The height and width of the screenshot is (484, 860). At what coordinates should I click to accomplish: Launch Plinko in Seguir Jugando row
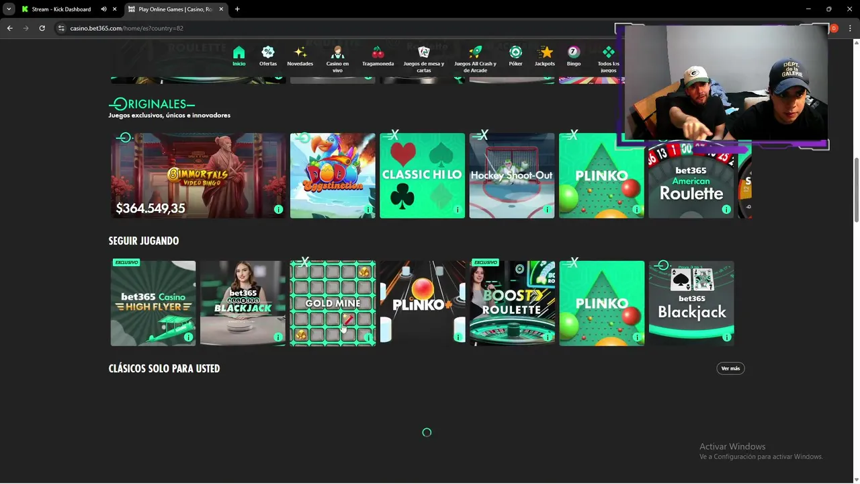click(x=601, y=303)
